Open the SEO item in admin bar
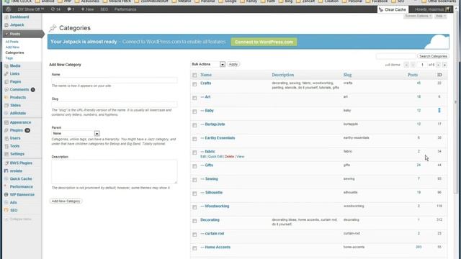Viewport: 461px width, 259px height. click(104, 9)
